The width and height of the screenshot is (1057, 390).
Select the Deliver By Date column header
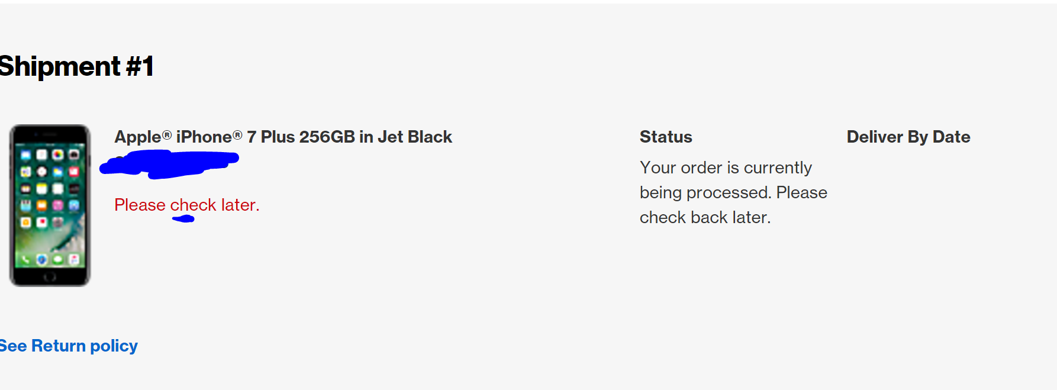908,137
